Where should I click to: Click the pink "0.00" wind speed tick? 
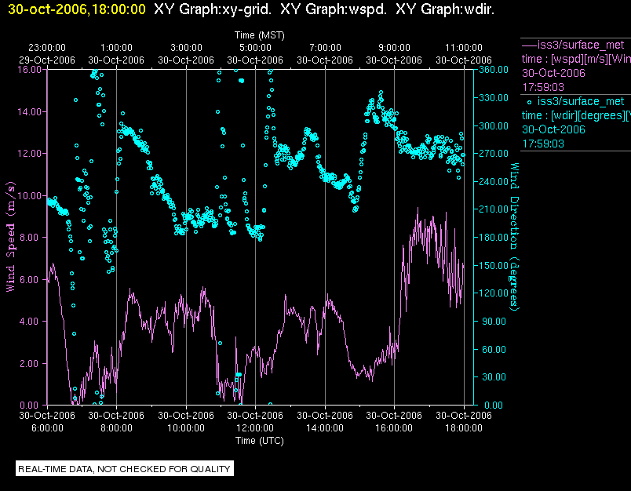click(x=31, y=405)
